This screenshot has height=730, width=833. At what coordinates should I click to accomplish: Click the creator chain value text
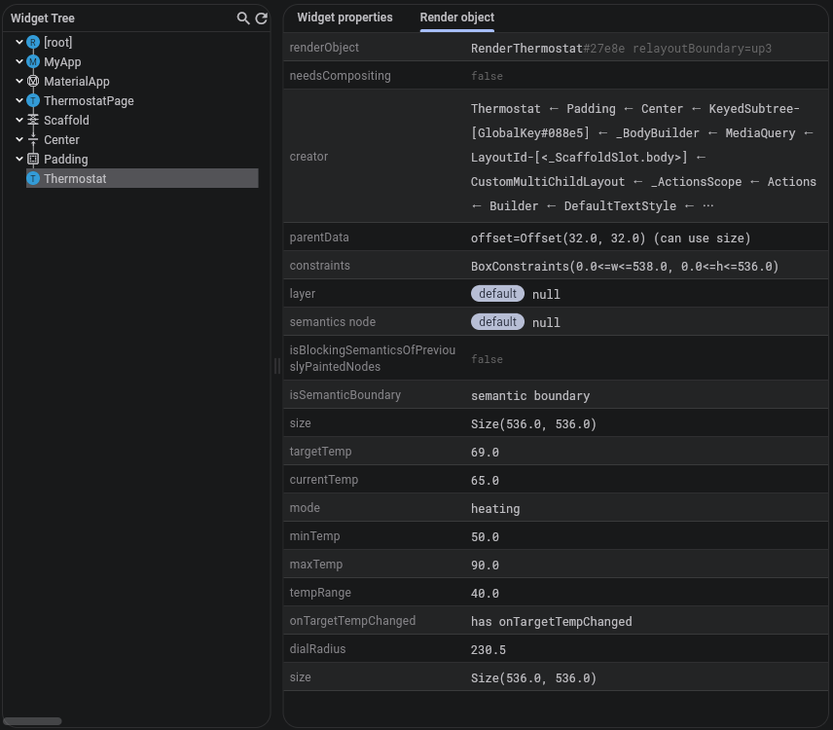click(x=643, y=158)
